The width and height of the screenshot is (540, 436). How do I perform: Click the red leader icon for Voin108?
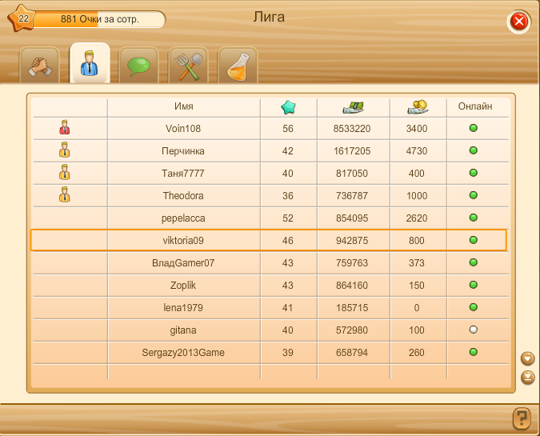tap(65, 127)
